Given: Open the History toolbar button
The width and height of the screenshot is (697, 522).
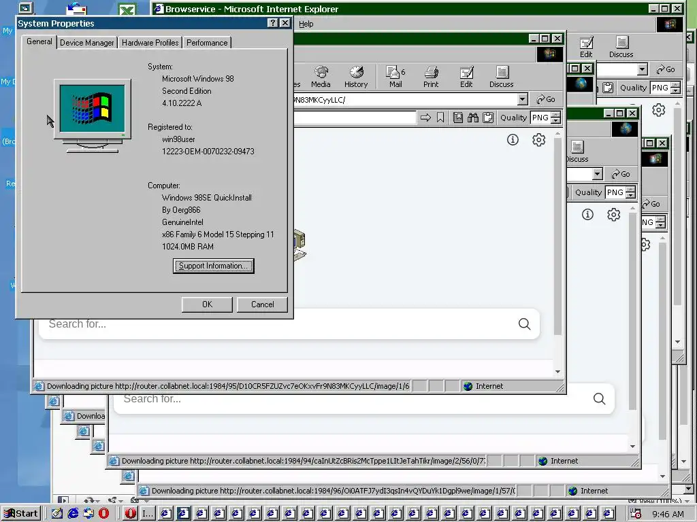Looking at the screenshot, I should pos(356,77).
